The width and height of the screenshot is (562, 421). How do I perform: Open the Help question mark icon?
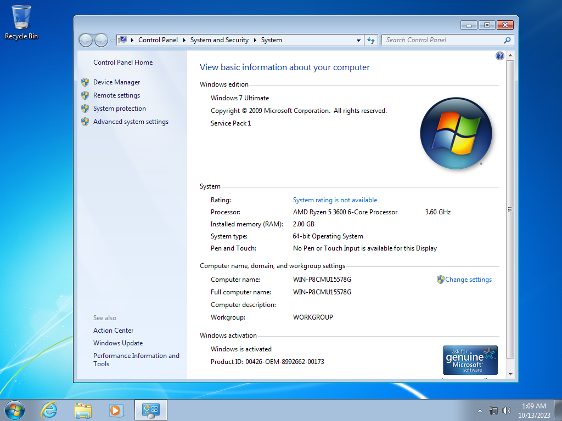click(499, 56)
